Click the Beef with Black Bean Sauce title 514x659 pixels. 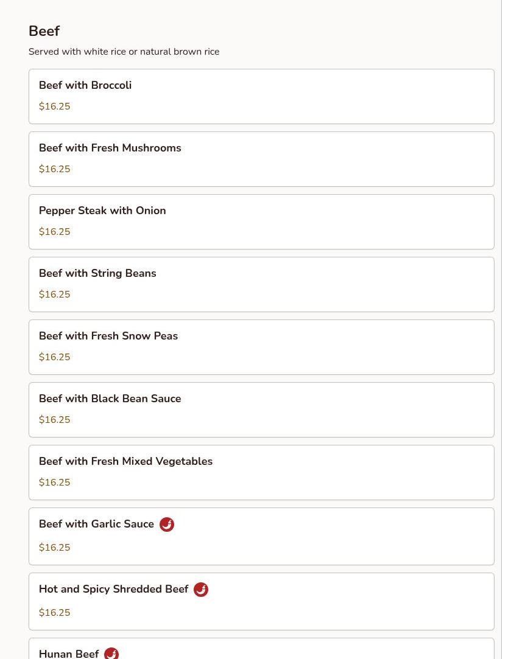tap(110, 399)
